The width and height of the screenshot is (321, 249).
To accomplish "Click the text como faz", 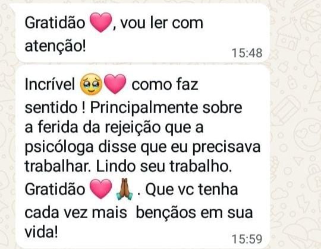I will 165,85.
